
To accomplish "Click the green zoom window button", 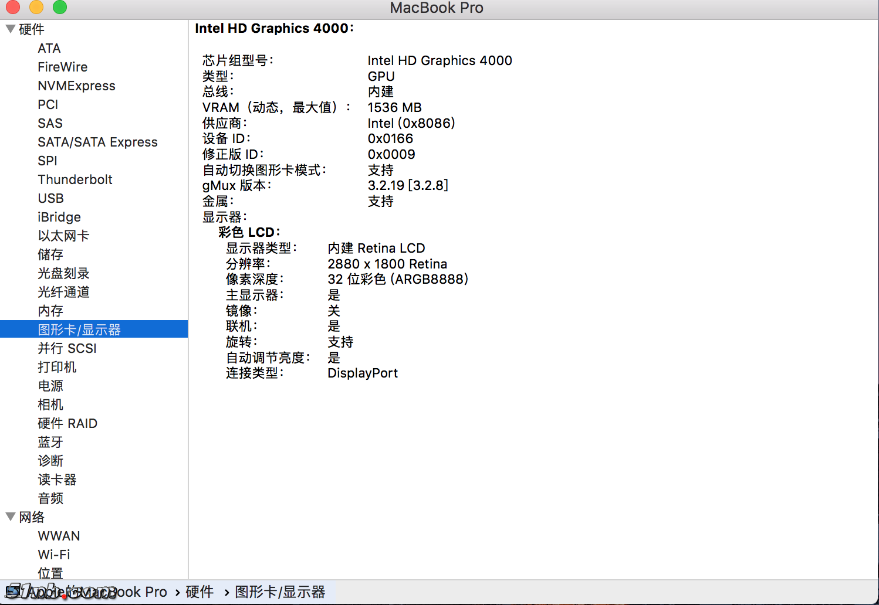I will (x=60, y=8).
